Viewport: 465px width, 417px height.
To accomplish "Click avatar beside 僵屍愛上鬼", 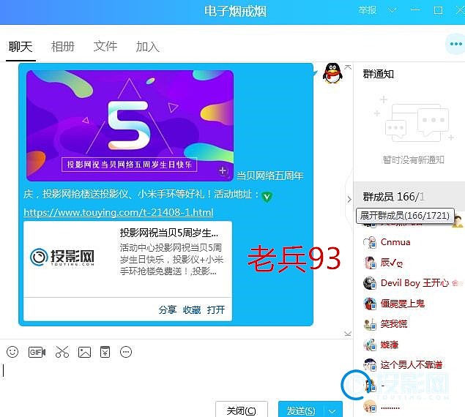I will point(370,304).
